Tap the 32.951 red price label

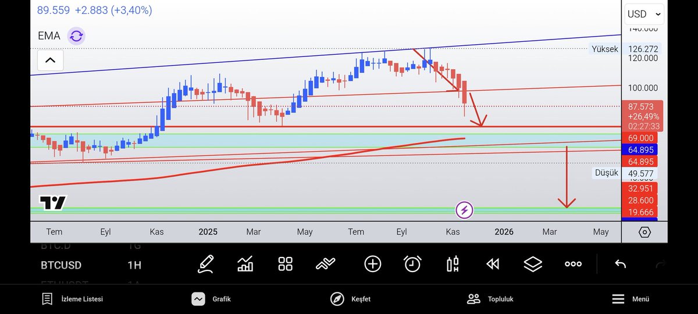640,188
